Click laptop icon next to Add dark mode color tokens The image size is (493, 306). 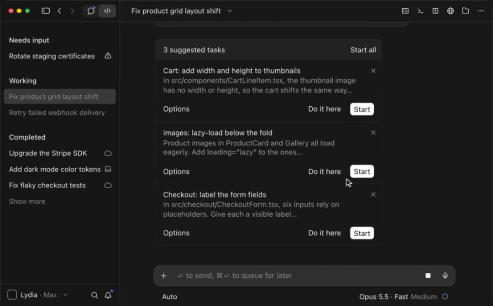click(108, 169)
